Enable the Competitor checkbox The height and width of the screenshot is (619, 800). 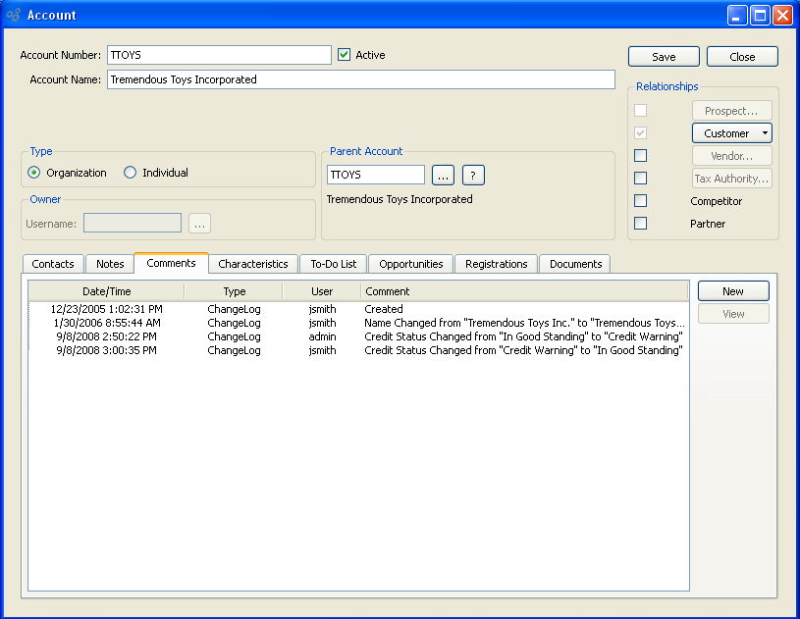pos(641,201)
